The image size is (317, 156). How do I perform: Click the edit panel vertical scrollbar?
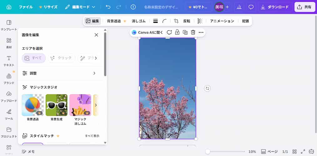coord(105,54)
